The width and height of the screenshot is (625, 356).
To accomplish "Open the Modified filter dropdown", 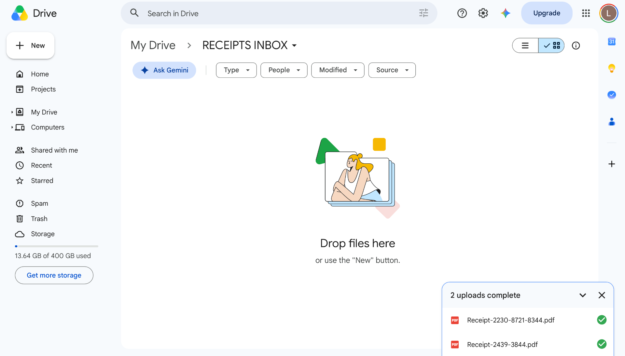I will (338, 70).
